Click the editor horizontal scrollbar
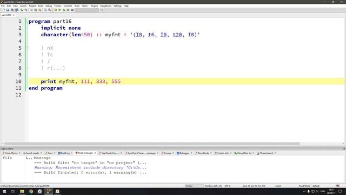The height and width of the screenshot is (195, 346). [x=152, y=144]
